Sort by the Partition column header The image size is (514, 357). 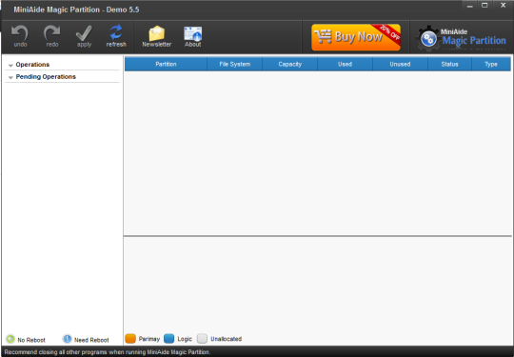point(166,64)
